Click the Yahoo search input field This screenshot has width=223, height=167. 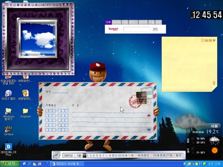tap(137, 29)
